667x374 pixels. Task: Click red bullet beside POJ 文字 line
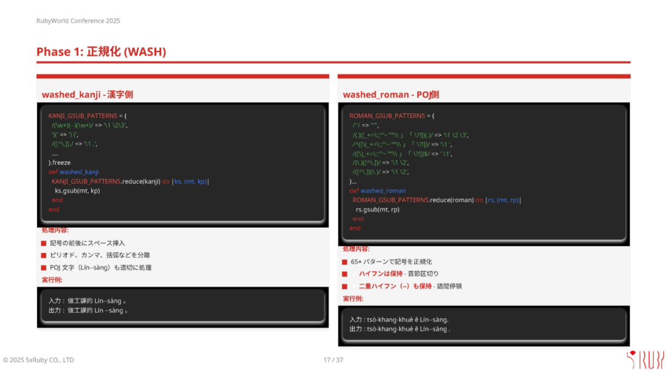click(x=44, y=267)
